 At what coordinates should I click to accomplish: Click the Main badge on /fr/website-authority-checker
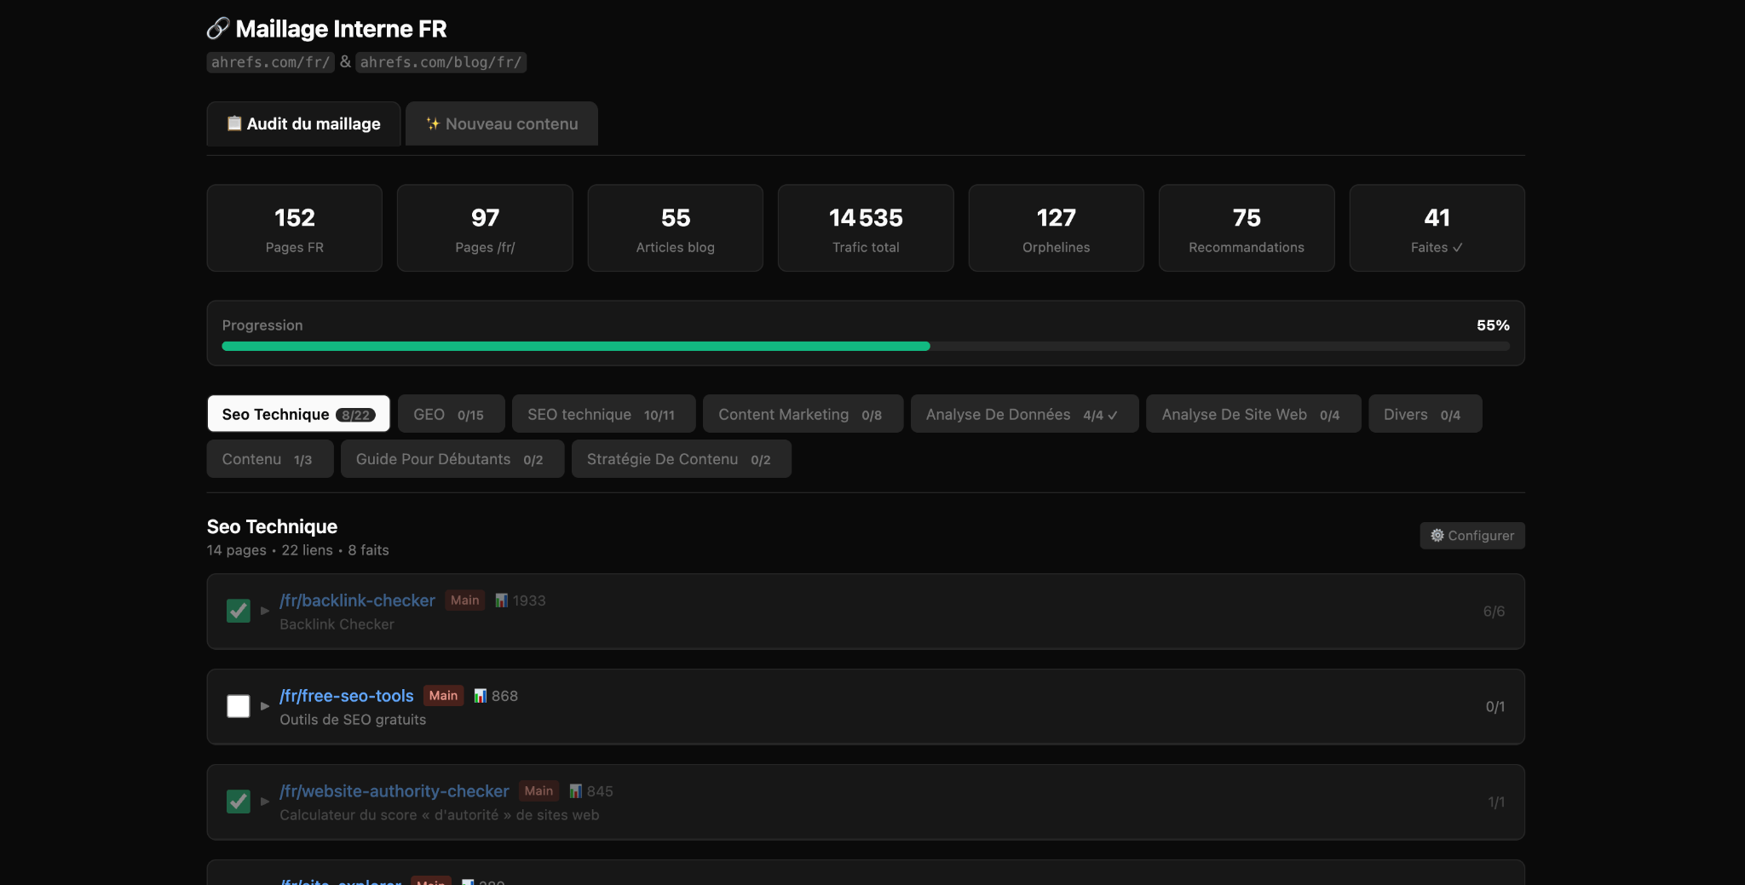coord(538,791)
